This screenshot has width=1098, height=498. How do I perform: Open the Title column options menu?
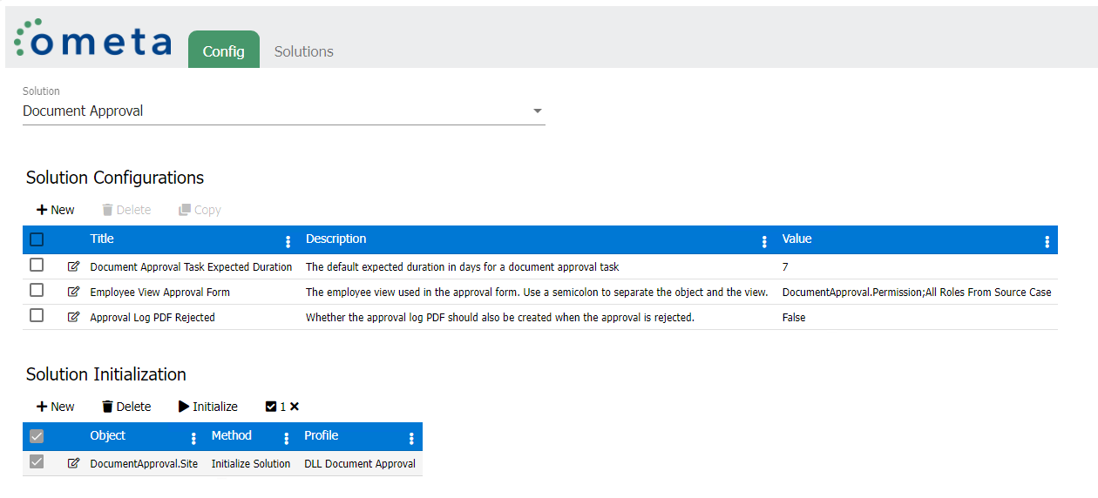tap(288, 241)
